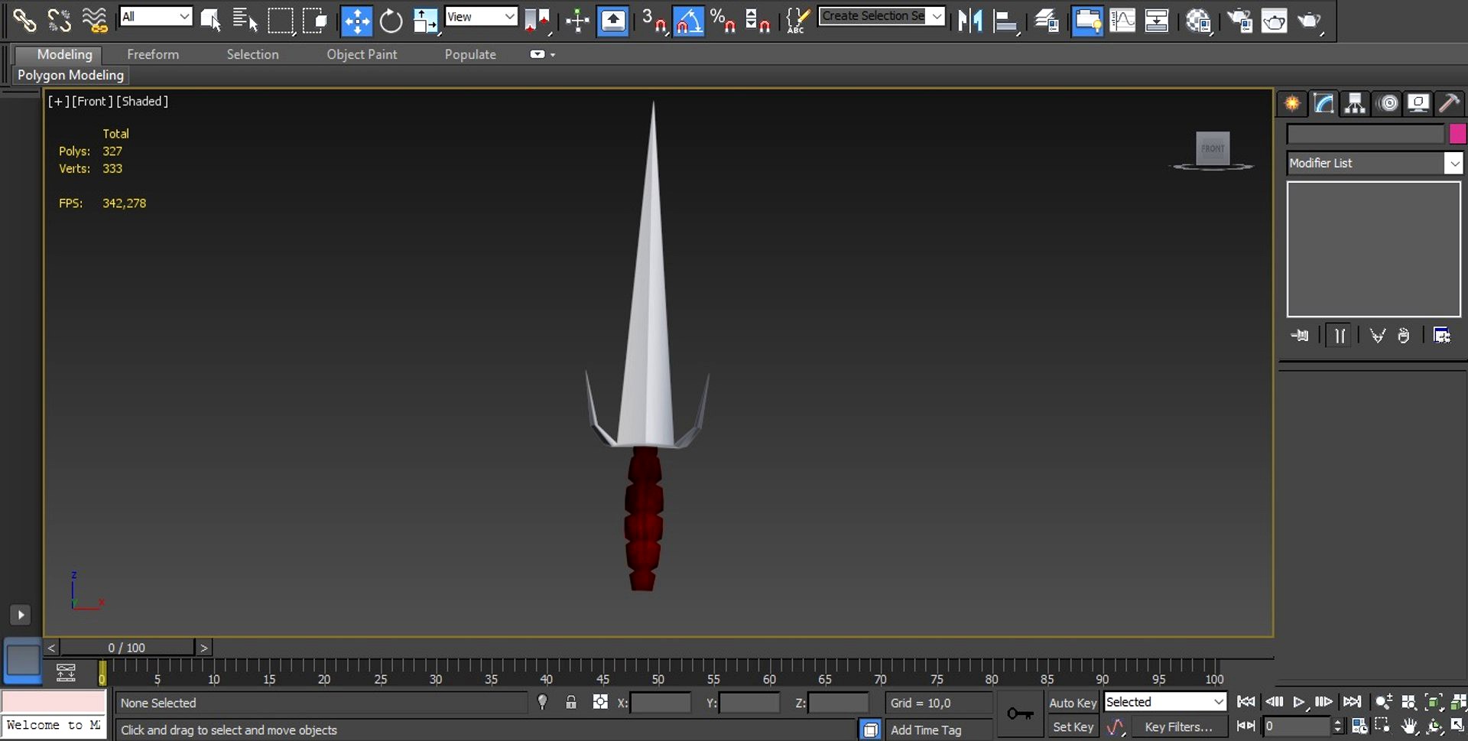Open the Curve Editor icon
The image size is (1468, 741).
click(x=1122, y=20)
